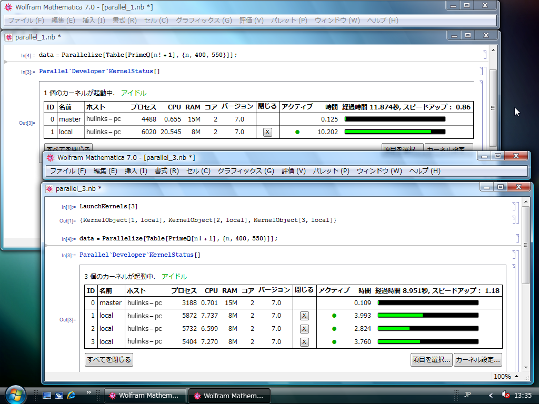Click the Switch Between Windows quick launch icon
The width and height of the screenshot is (539, 404).
[x=59, y=396]
